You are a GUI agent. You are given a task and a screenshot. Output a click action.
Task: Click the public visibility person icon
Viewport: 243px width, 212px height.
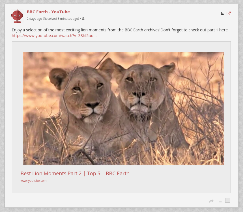pos(83,19)
